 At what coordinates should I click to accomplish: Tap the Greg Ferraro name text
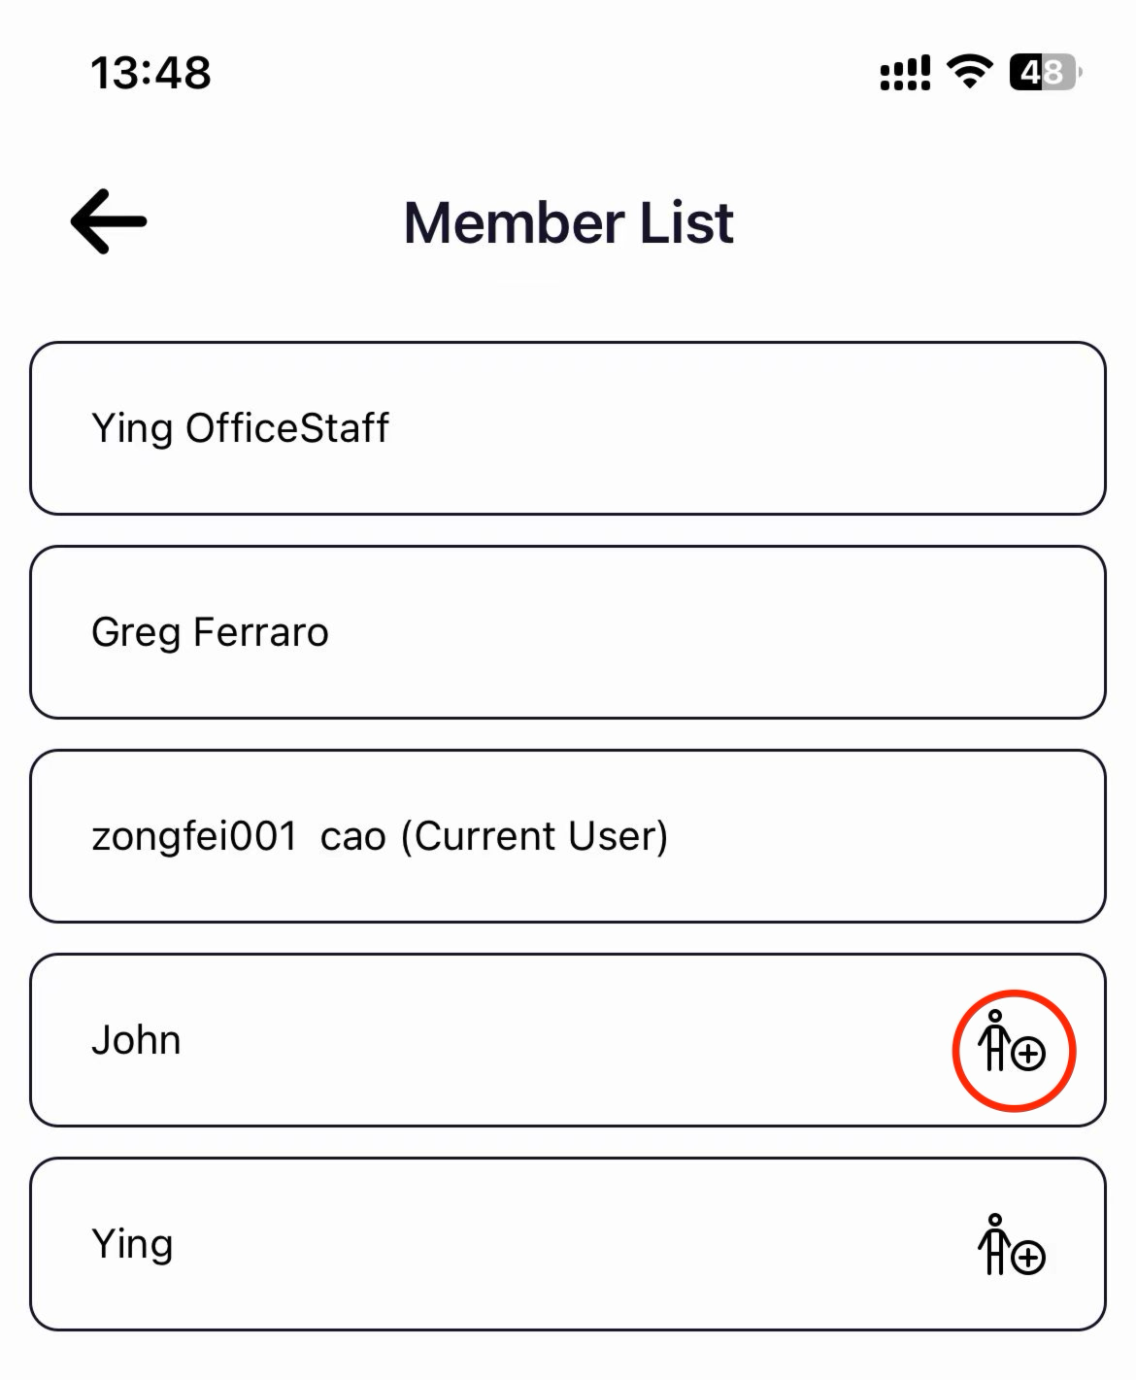pos(210,633)
